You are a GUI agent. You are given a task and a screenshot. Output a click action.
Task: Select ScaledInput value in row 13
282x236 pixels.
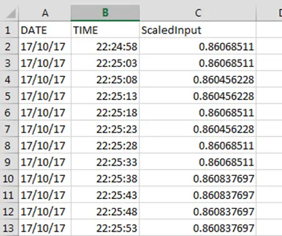click(x=198, y=228)
